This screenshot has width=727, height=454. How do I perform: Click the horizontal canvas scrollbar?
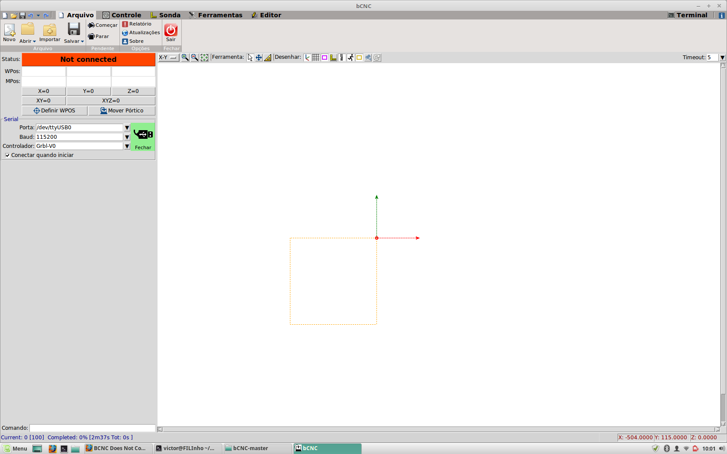tap(439, 429)
